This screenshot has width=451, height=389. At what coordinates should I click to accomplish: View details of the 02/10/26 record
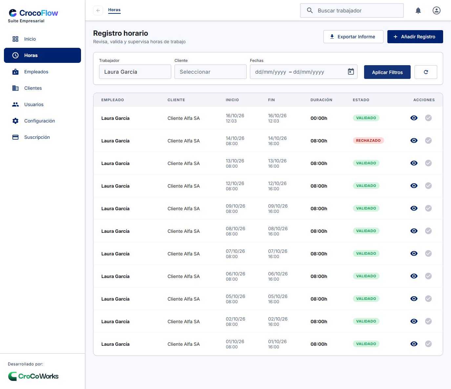(x=414, y=321)
